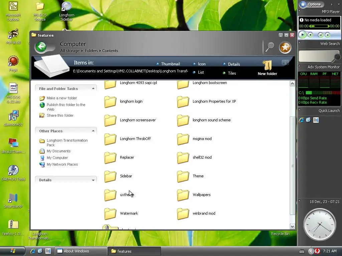This screenshot has height=256, width=342.
Task: Select the MS-DOS 6.22.iso desktop file
Action: point(13,93)
